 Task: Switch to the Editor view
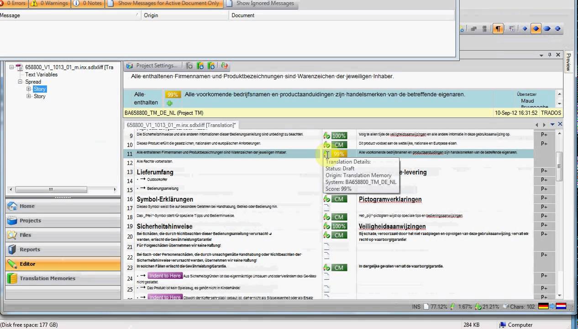pos(63,264)
